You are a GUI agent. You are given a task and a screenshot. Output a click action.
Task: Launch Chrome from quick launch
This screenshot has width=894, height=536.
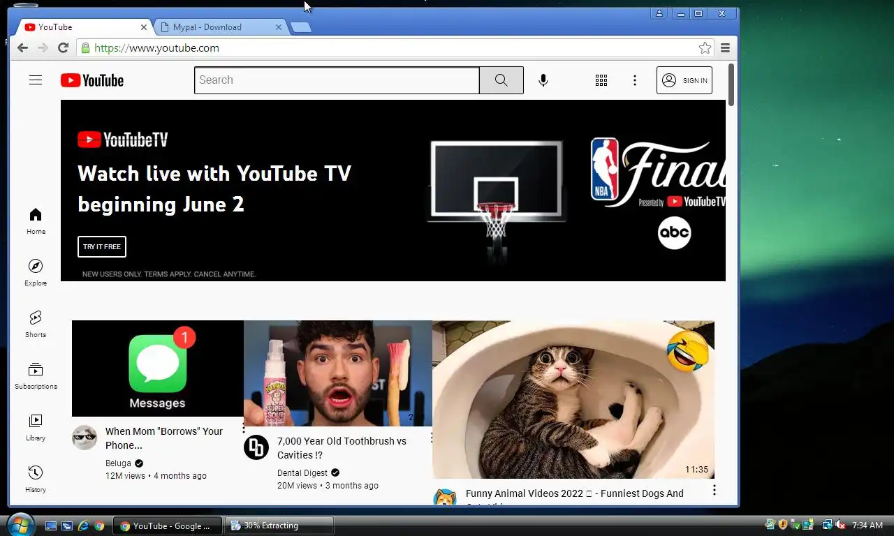pyautogui.click(x=99, y=526)
